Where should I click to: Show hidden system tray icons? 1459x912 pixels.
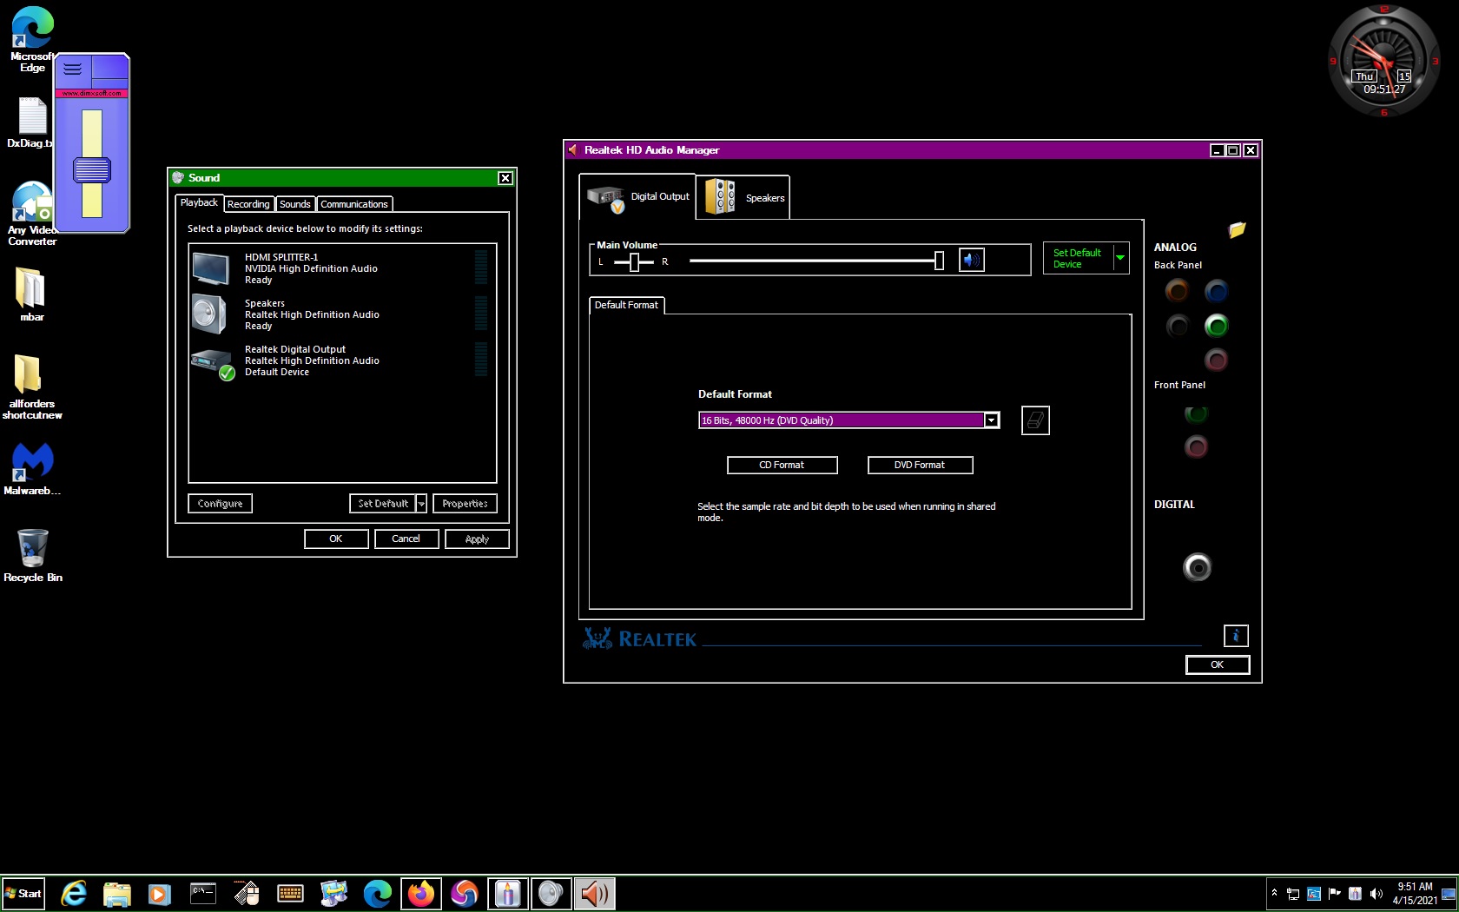coord(1274,893)
